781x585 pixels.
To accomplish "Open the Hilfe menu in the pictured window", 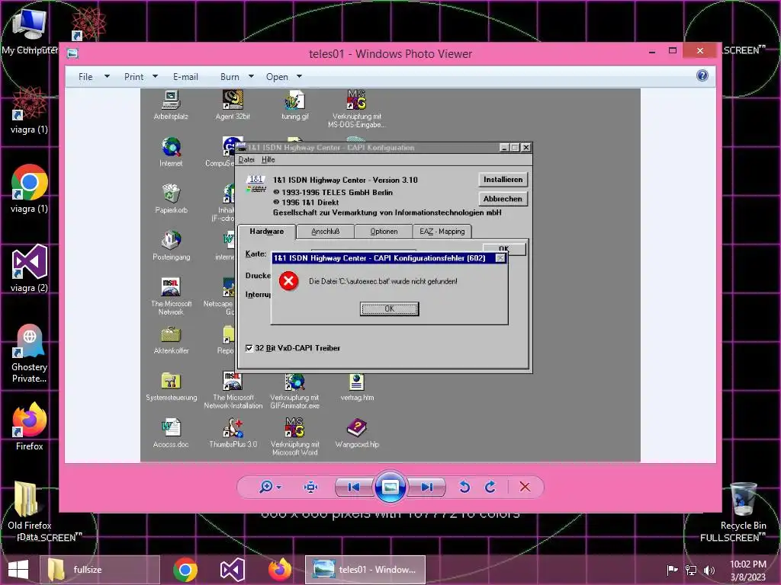I will (x=268, y=160).
